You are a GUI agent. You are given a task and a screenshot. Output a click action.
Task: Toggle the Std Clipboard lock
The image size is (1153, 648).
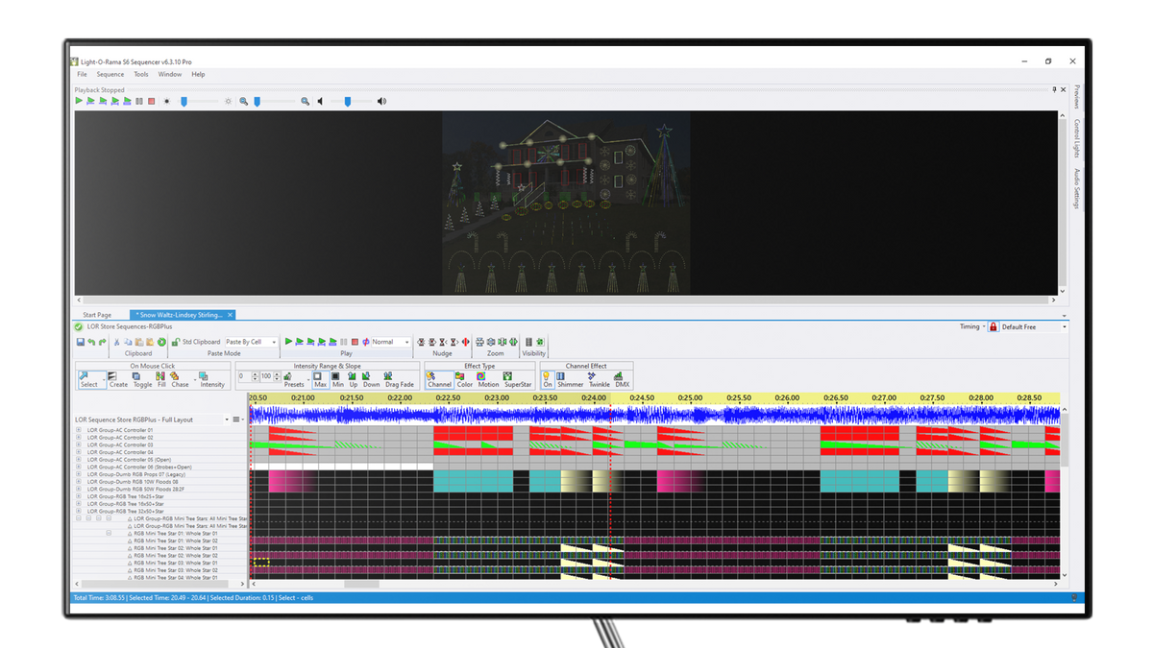[176, 342]
